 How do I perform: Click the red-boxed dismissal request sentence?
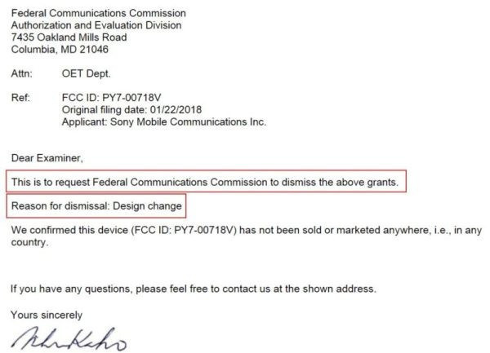pyautogui.click(x=205, y=181)
